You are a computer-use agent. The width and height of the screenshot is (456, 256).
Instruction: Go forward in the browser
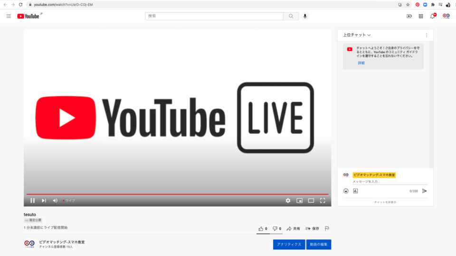click(13, 5)
